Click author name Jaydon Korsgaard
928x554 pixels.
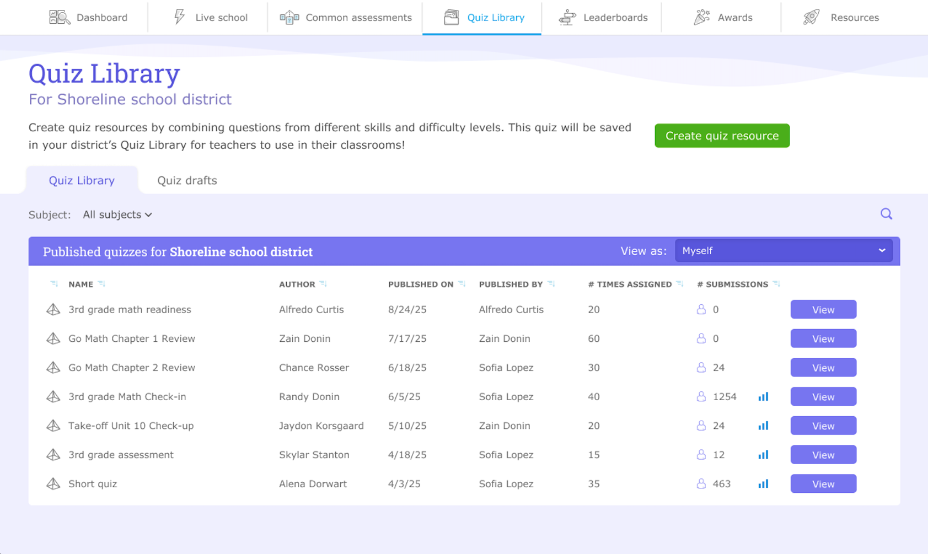321,426
